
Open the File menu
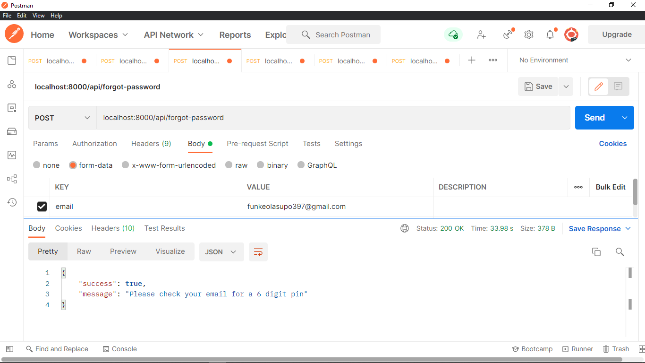[x=7, y=16]
